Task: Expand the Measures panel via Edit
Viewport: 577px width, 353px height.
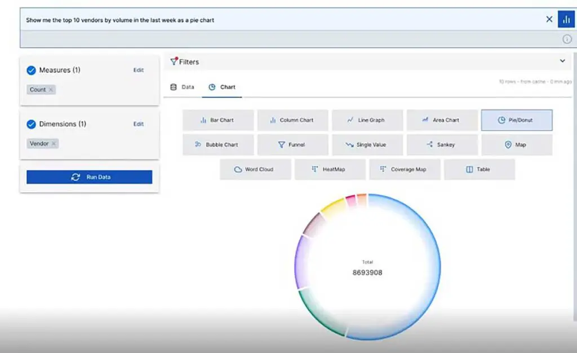Action: click(x=138, y=70)
